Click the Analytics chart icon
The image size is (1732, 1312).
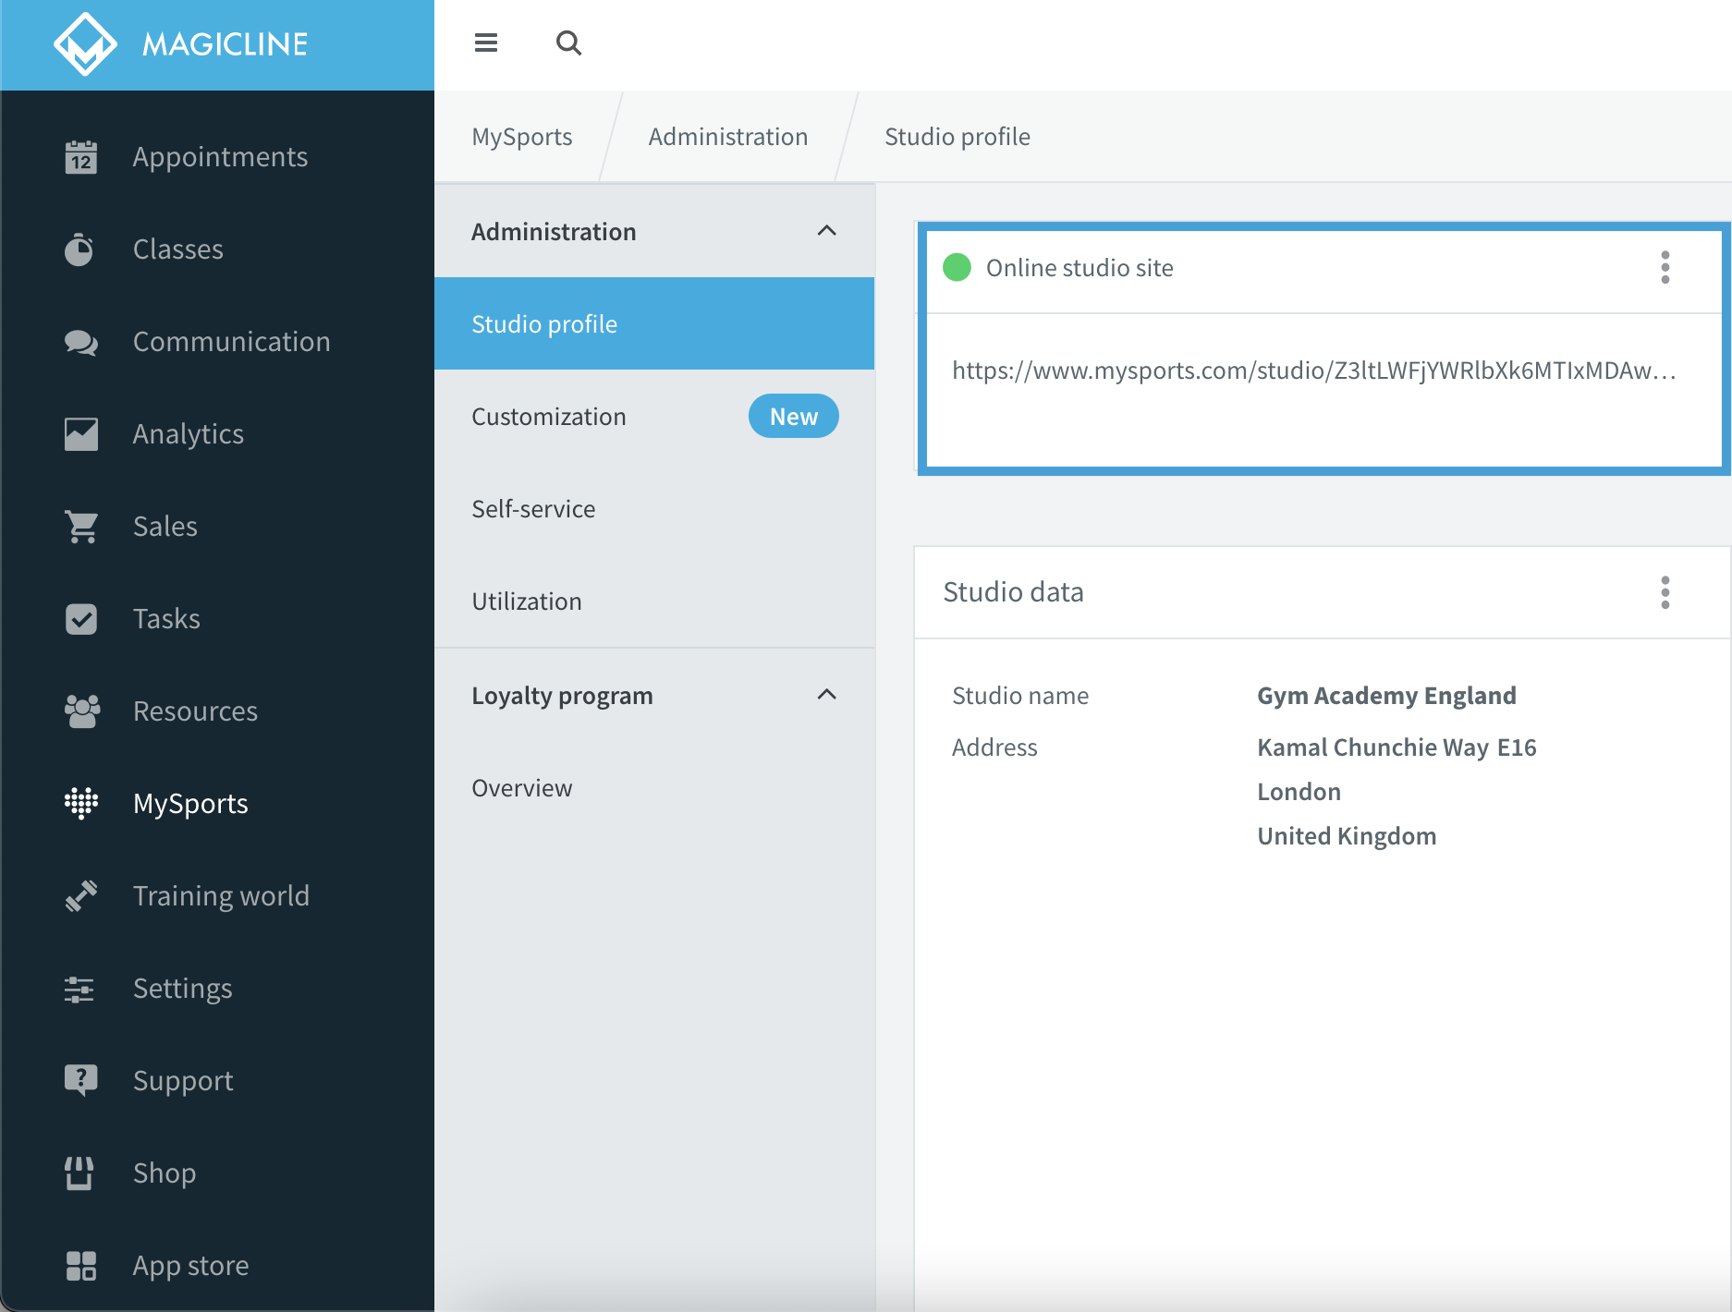coord(81,434)
